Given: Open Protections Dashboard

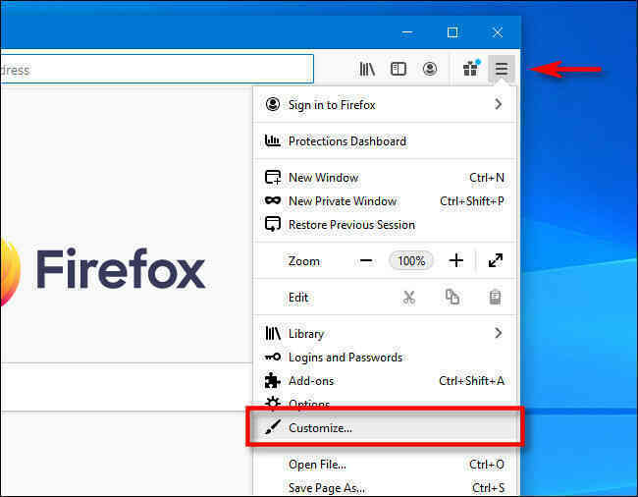Looking at the screenshot, I should pos(385,140).
